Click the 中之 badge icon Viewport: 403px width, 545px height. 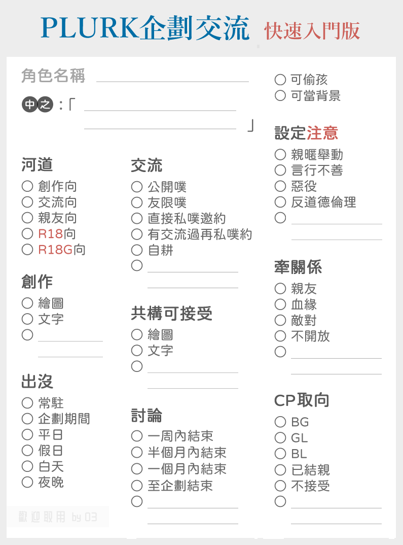[x=38, y=104]
